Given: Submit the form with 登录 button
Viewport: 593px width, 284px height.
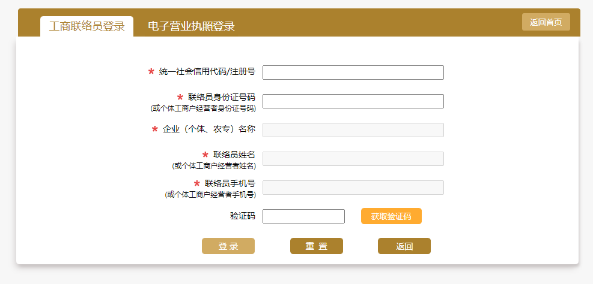Looking at the screenshot, I should (228, 246).
